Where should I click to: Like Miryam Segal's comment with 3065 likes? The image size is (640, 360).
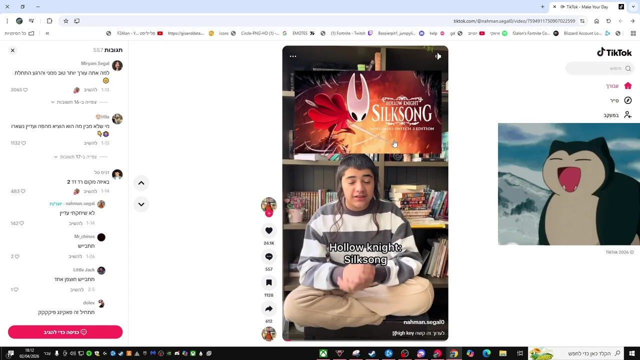25,90
